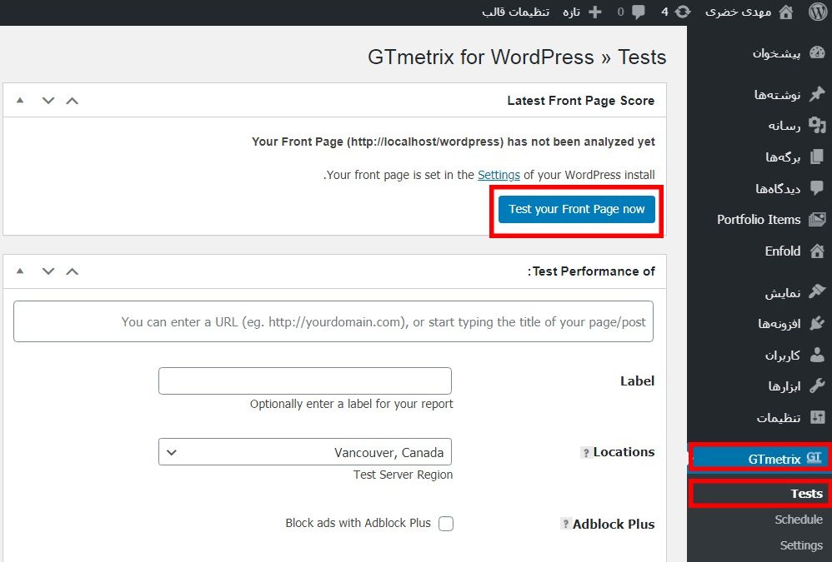Click the Portfolio Items images icon
This screenshot has width=832, height=562.
pyautogui.click(x=817, y=219)
